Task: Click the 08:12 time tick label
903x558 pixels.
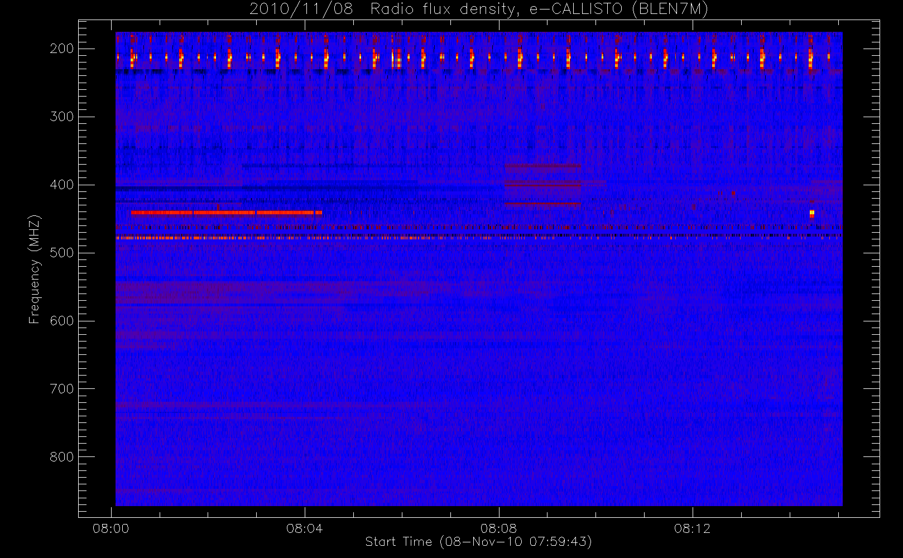Action: [692, 528]
